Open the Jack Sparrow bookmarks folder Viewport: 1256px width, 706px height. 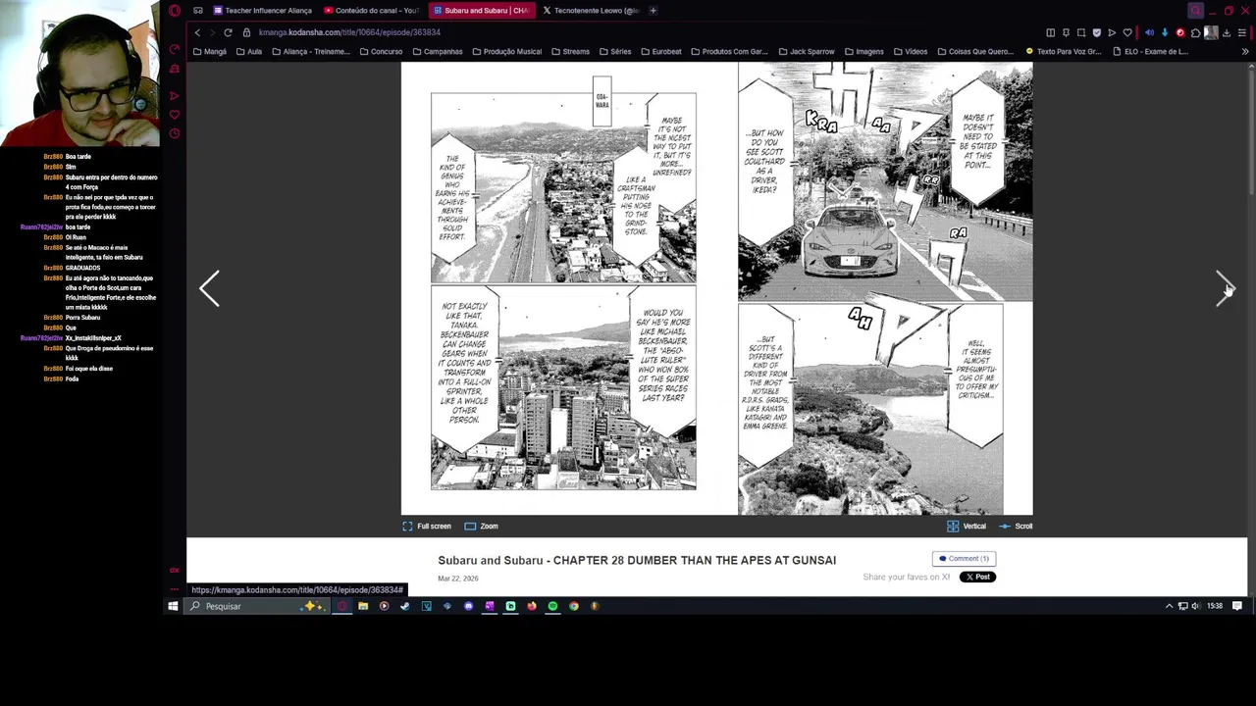pyautogui.click(x=807, y=51)
